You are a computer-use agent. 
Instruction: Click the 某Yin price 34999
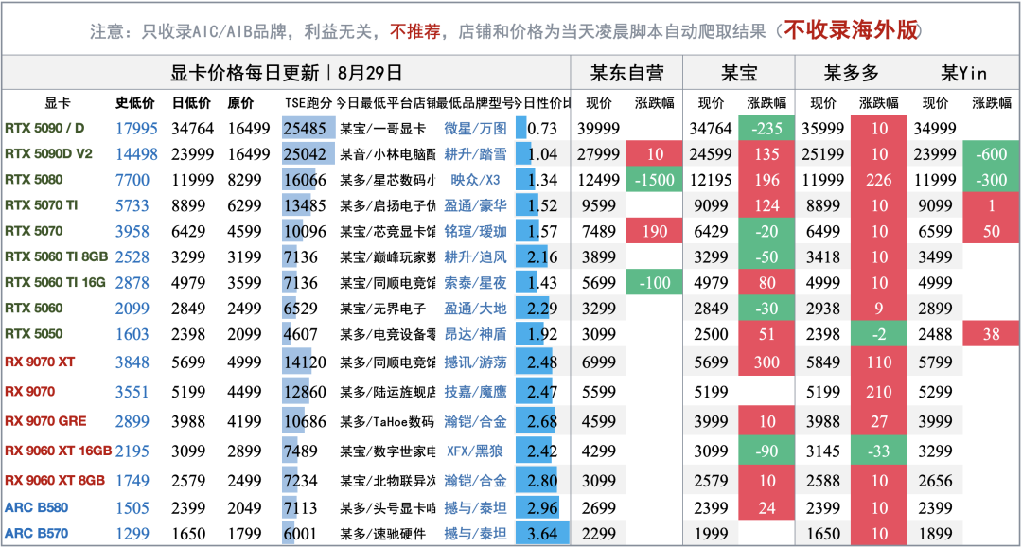click(x=935, y=129)
